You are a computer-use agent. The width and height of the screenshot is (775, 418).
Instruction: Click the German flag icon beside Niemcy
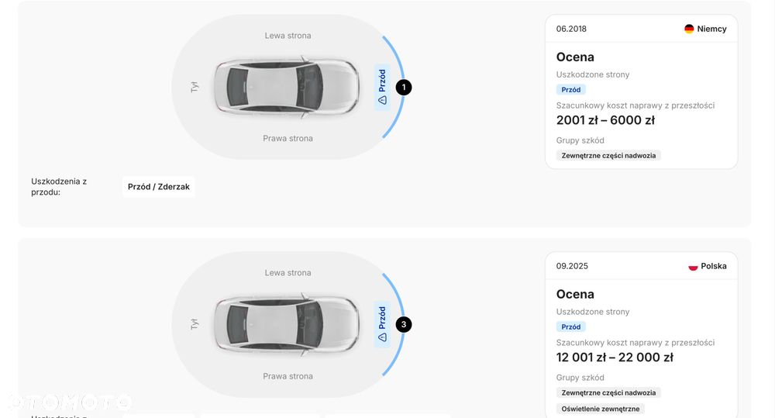click(x=689, y=29)
